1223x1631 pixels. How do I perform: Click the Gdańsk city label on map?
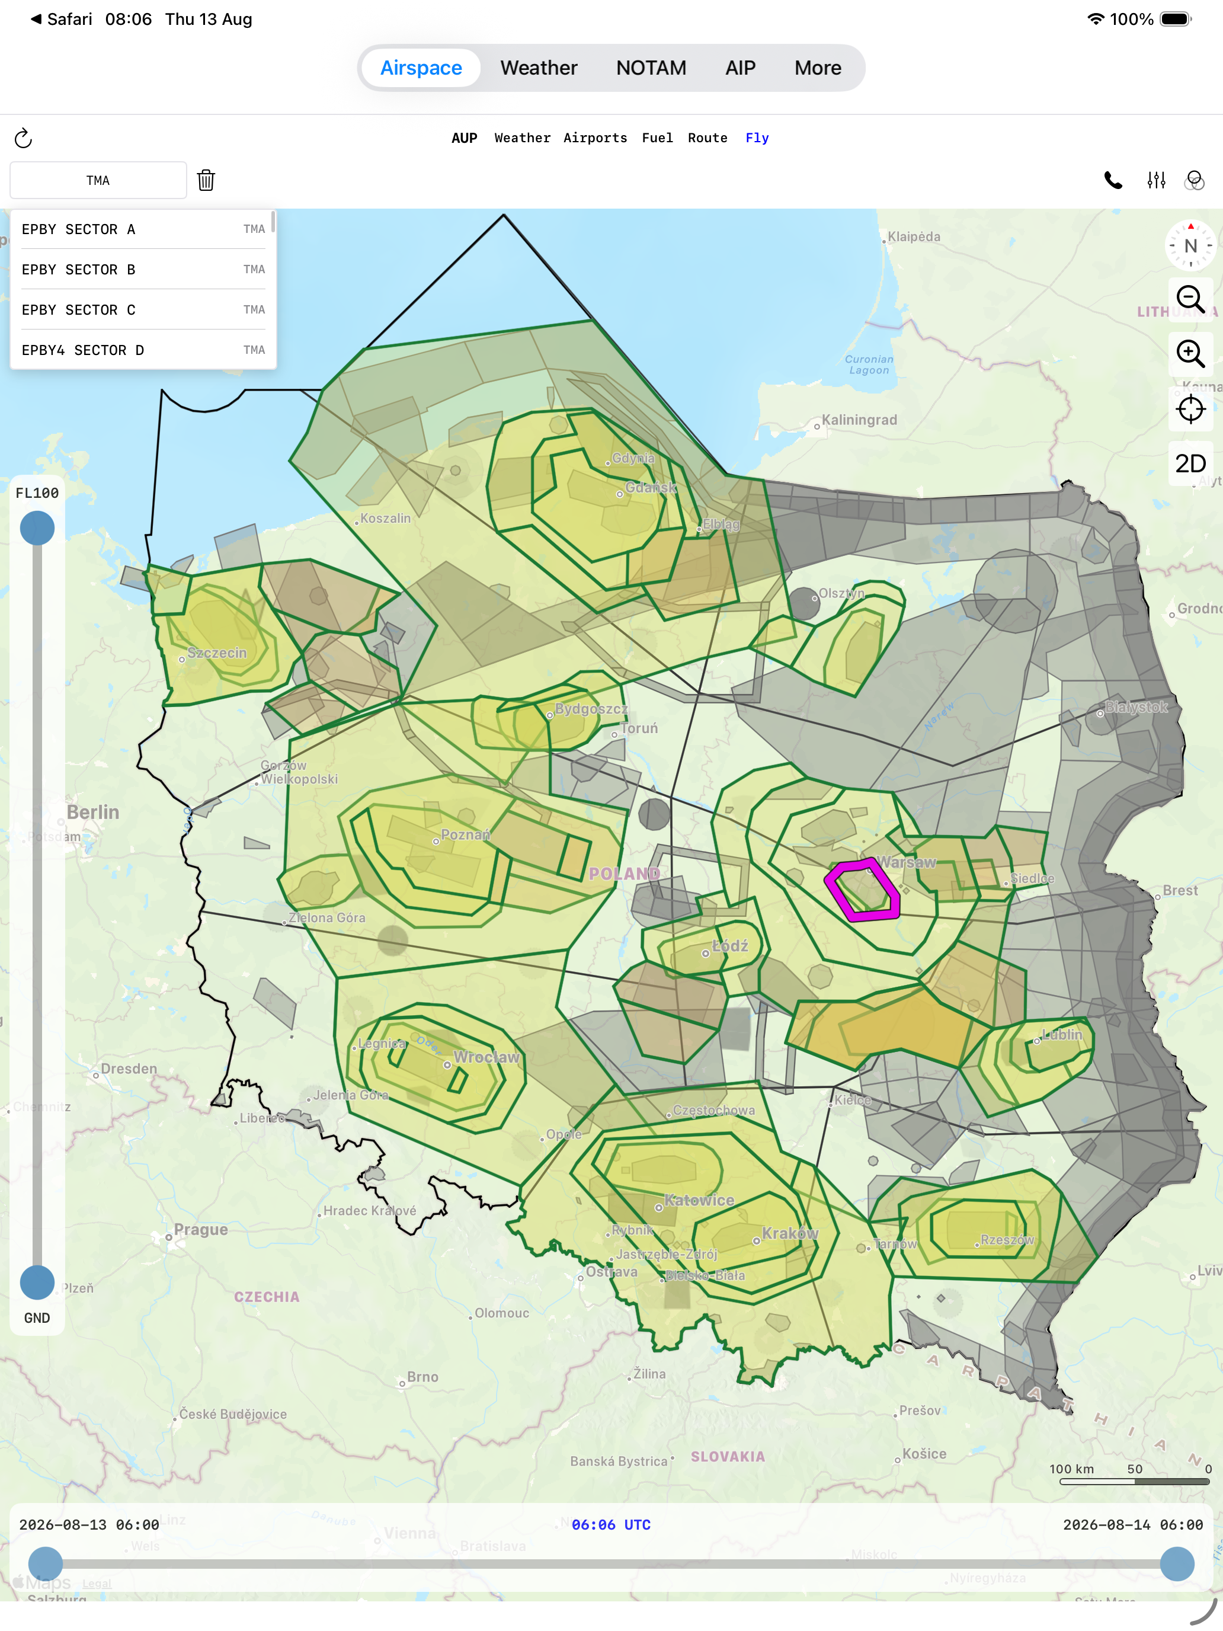650,487
